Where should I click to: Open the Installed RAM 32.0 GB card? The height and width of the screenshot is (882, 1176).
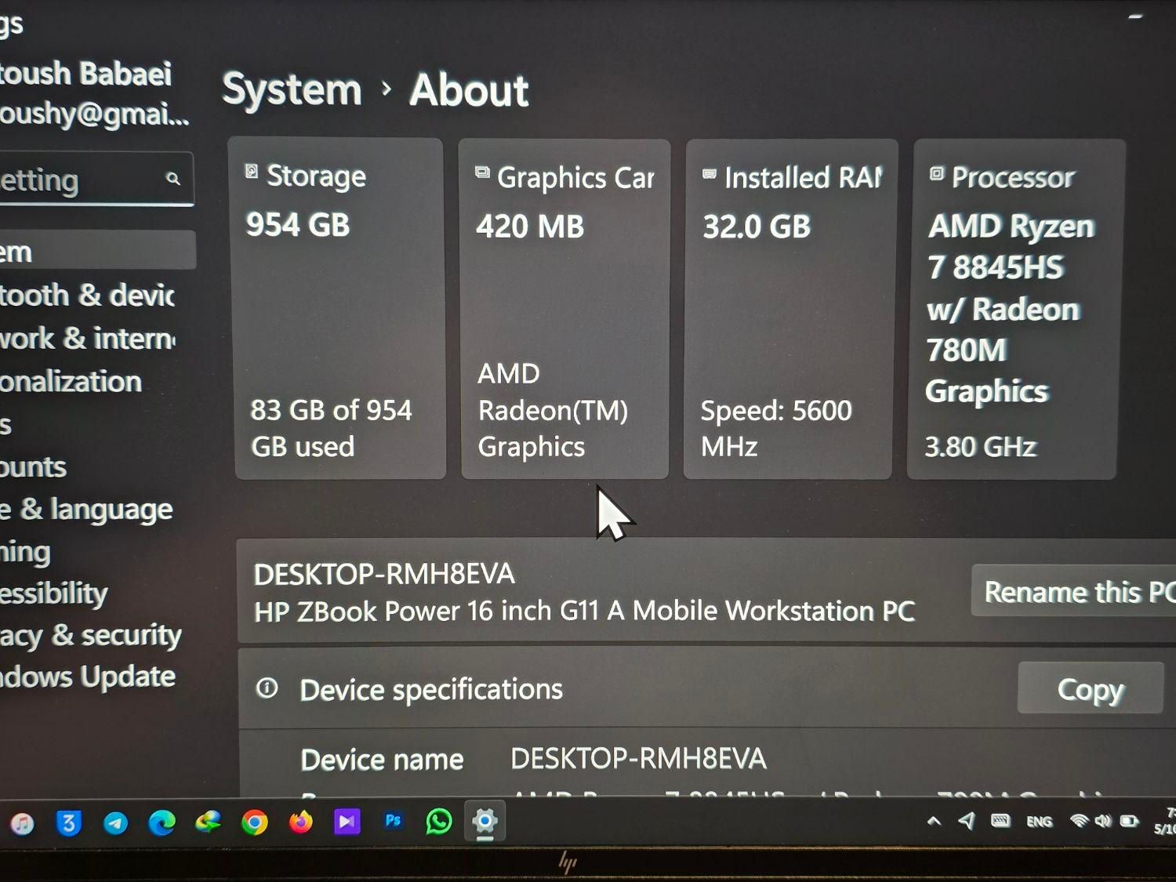tap(789, 309)
